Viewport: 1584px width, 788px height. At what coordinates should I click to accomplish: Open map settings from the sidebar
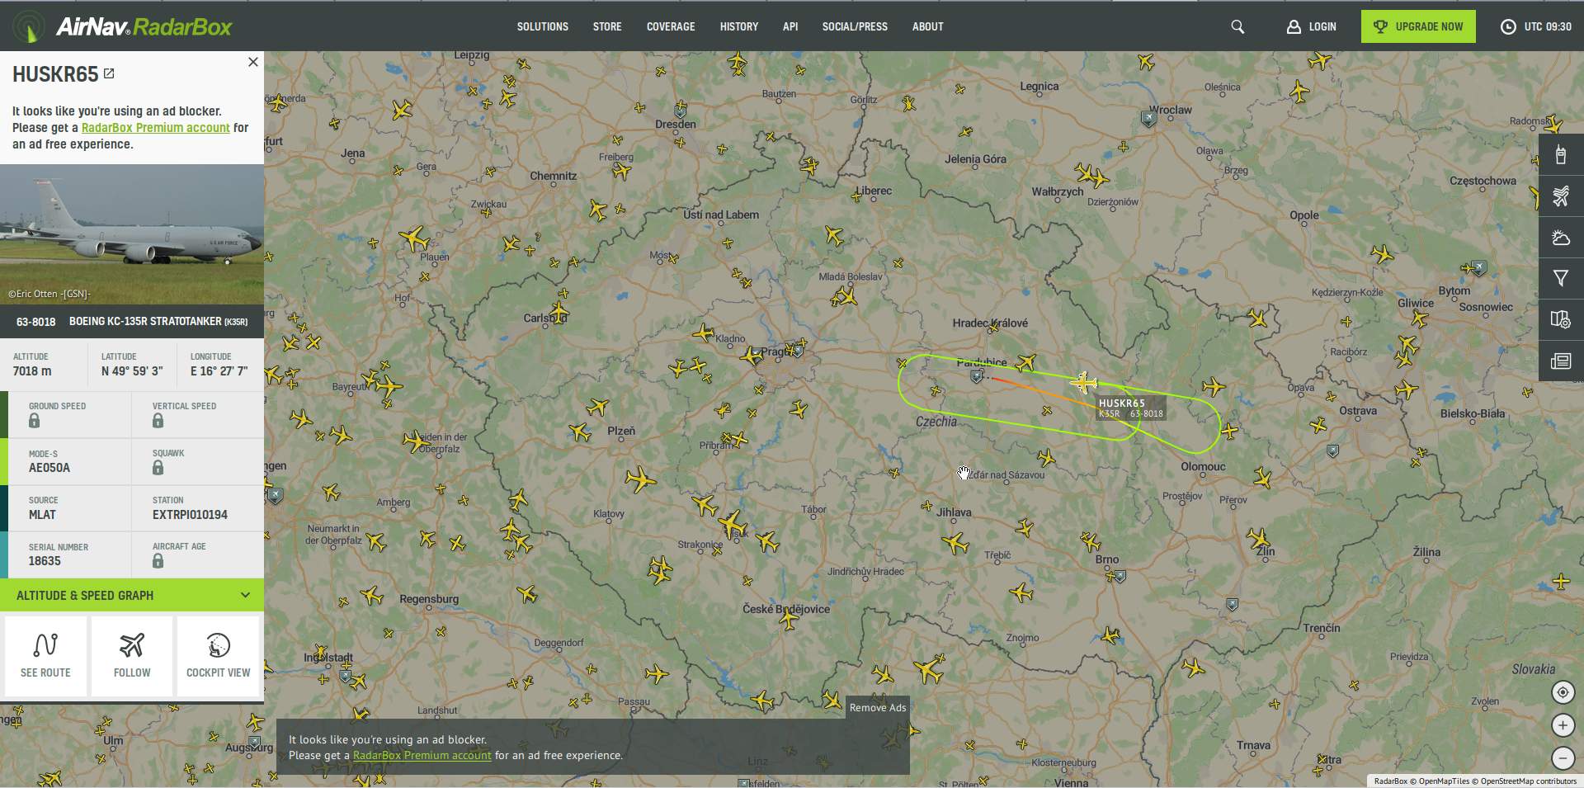1560,319
